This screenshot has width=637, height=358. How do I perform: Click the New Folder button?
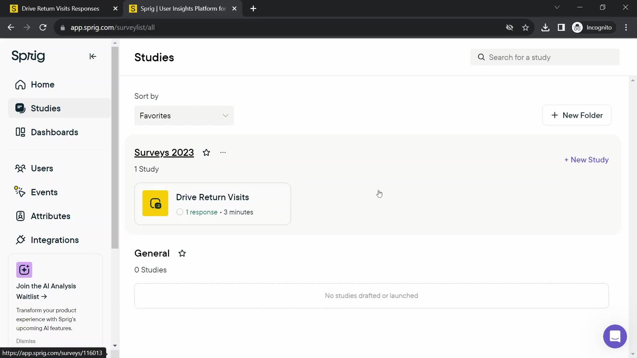(x=578, y=115)
